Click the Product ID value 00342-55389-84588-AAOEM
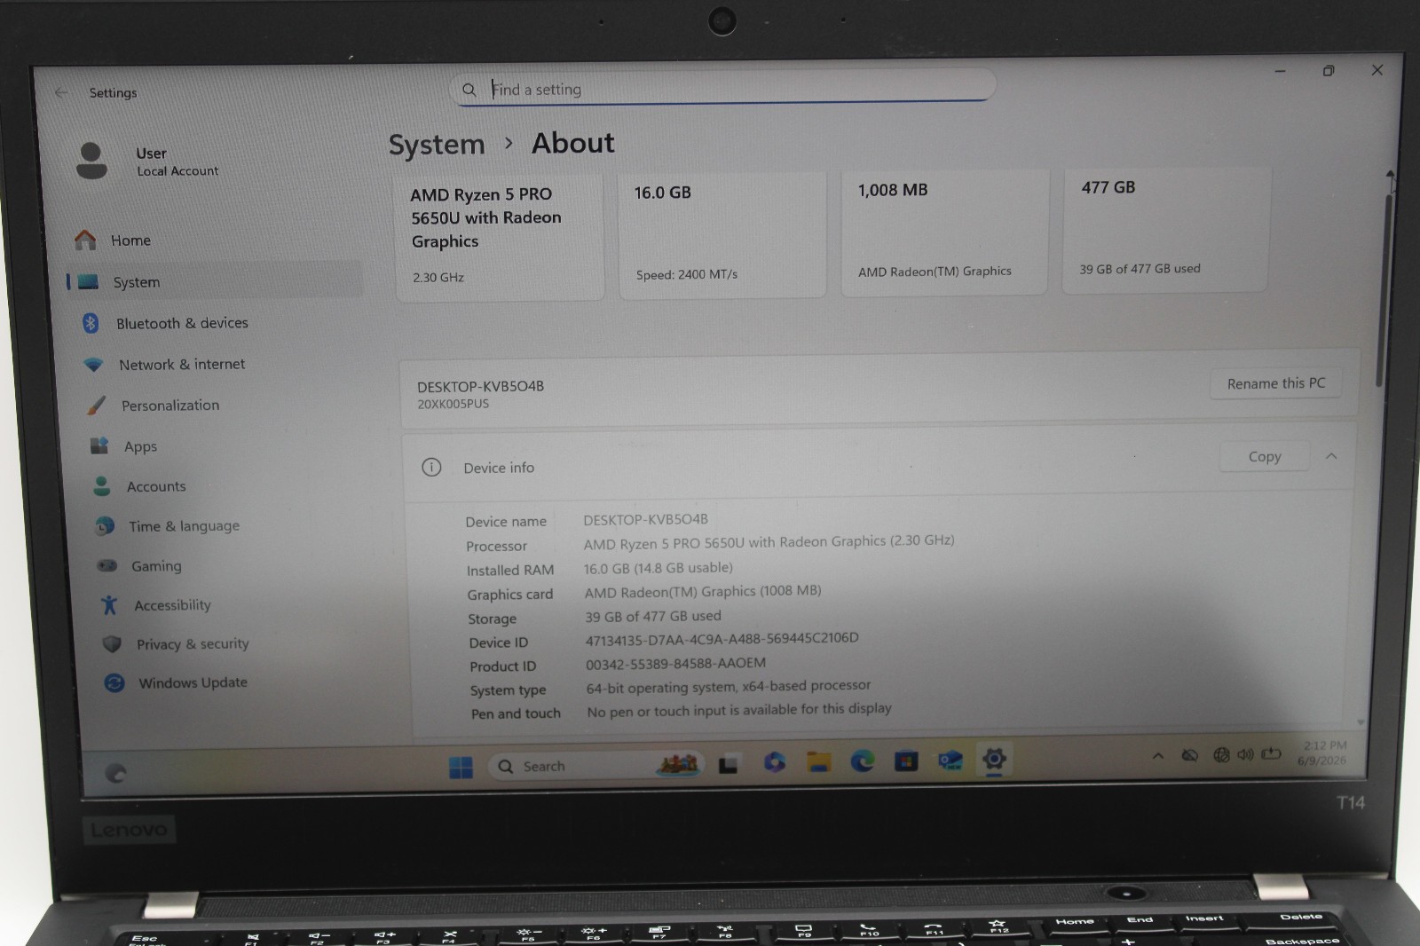The height and width of the screenshot is (946, 1420). (675, 663)
